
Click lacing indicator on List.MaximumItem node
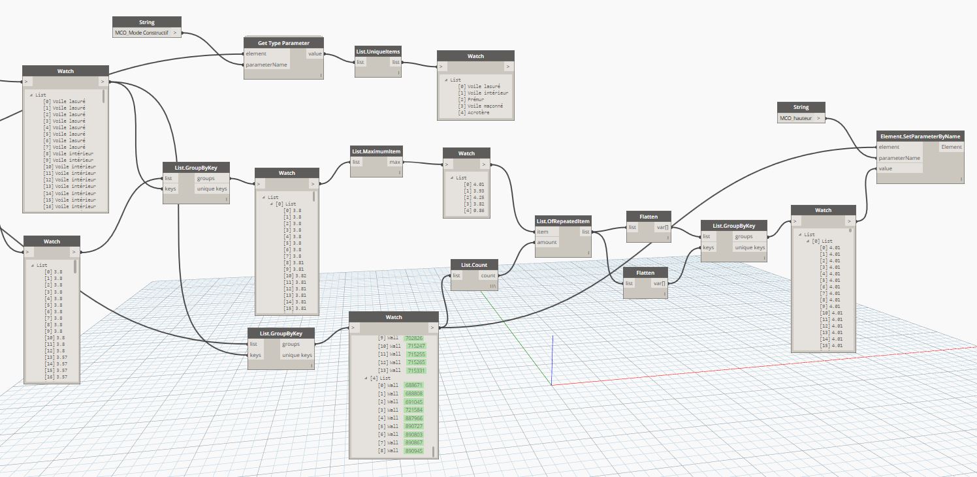[x=399, y=173]
